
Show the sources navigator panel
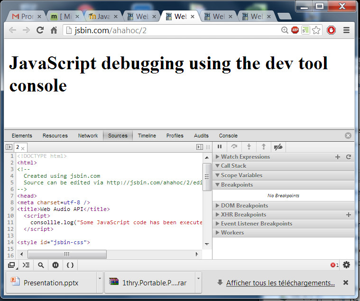click(x=9, y=147)
